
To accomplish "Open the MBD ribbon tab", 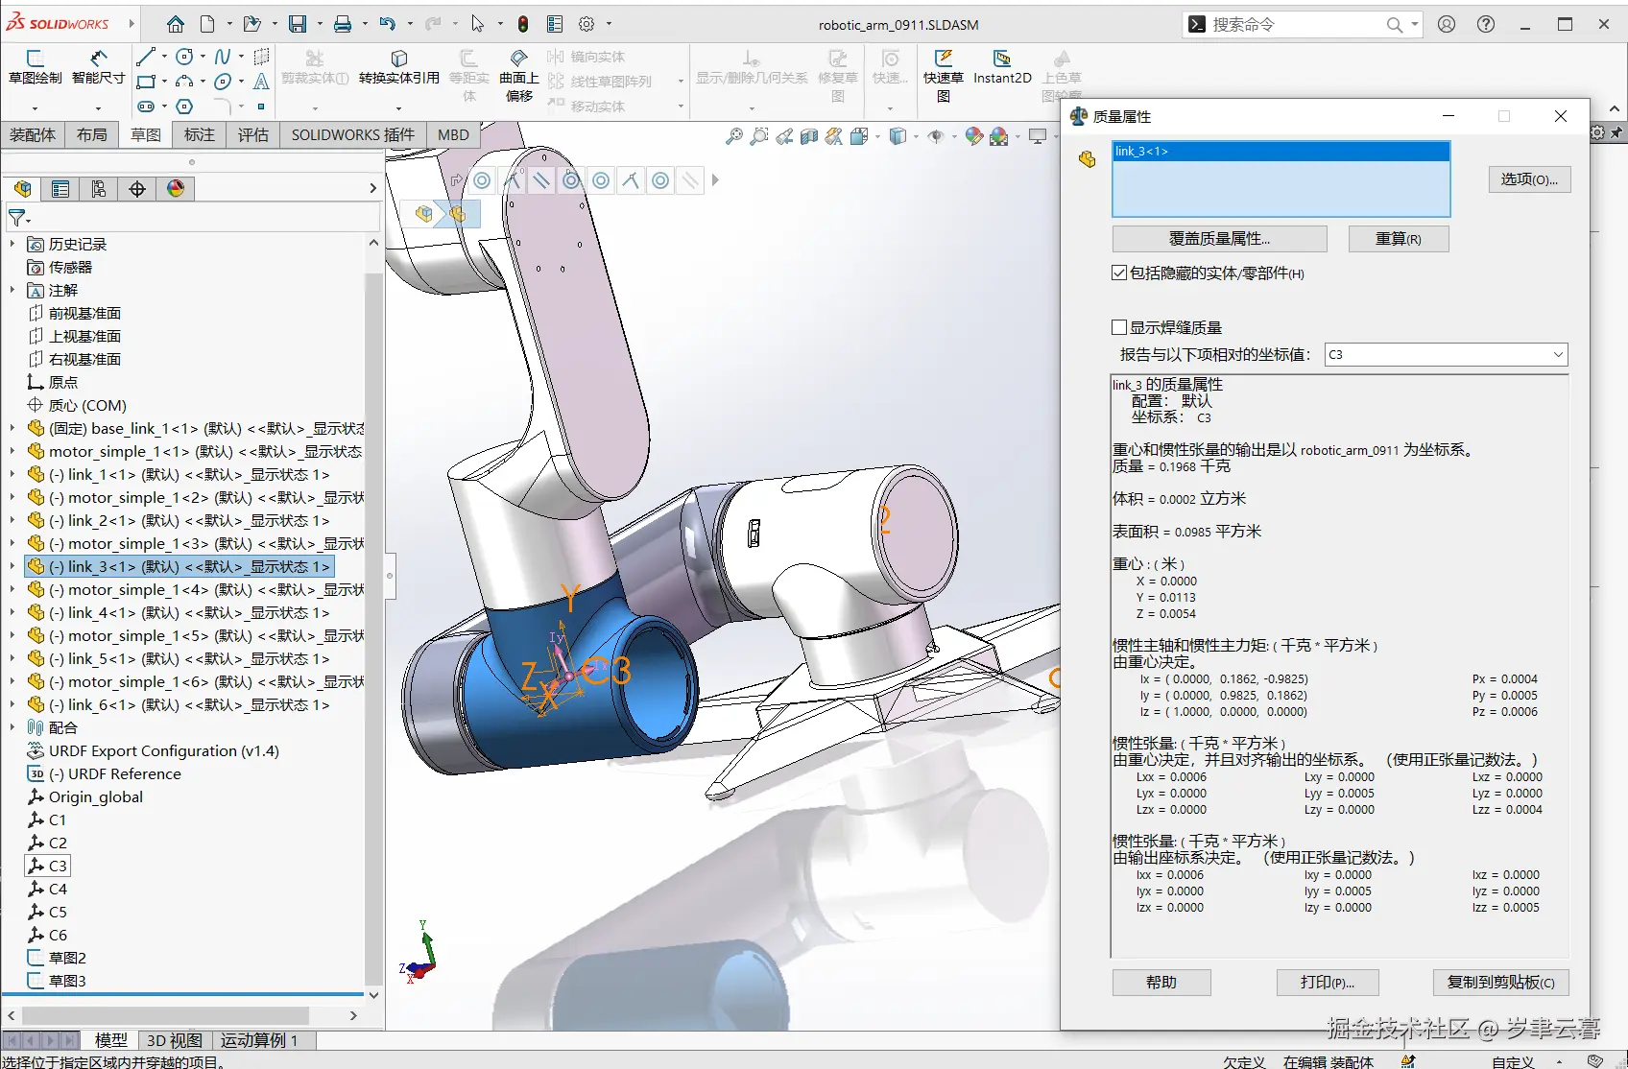I will [453, 135].
